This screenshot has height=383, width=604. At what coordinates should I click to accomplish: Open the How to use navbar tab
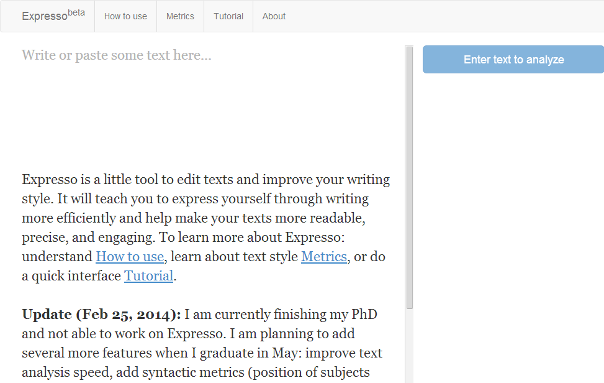point(125,16)
